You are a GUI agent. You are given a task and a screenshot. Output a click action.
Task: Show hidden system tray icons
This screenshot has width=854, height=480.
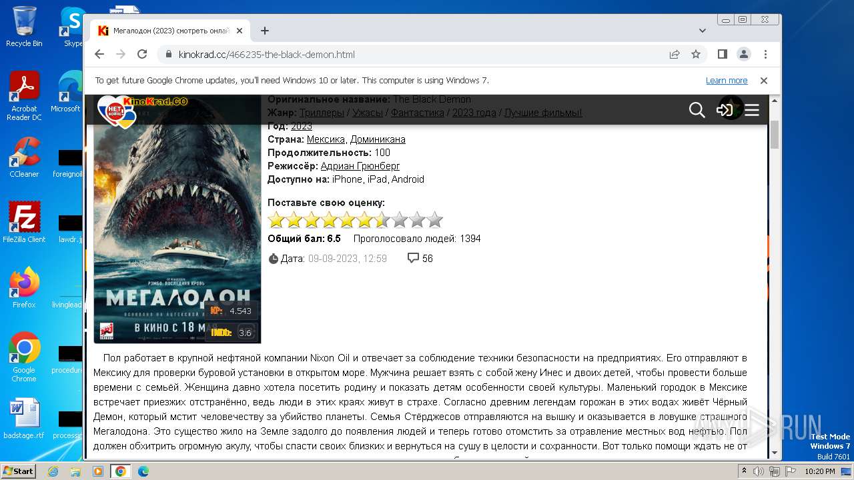744,471
